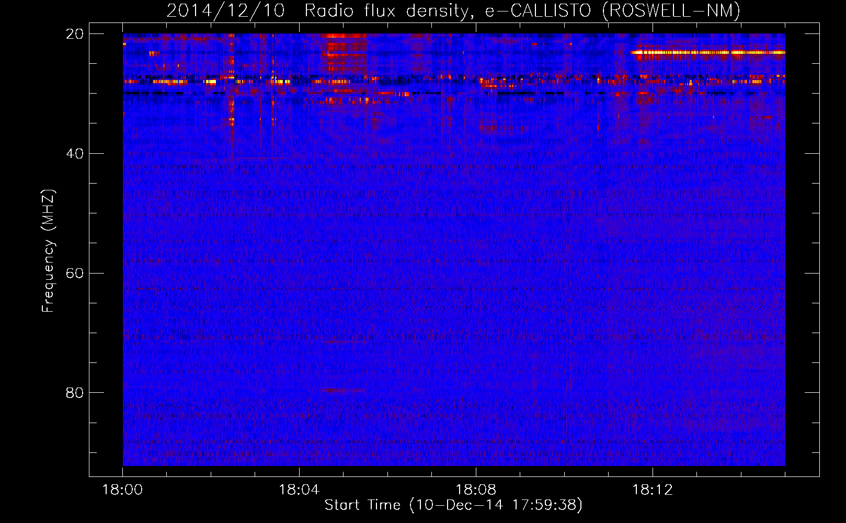Click the '18:00' time tick label
Screen dimensions: 846x523
(x=122, y=490)
